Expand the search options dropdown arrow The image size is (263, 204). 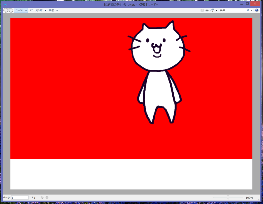click(x=251, y=10)
